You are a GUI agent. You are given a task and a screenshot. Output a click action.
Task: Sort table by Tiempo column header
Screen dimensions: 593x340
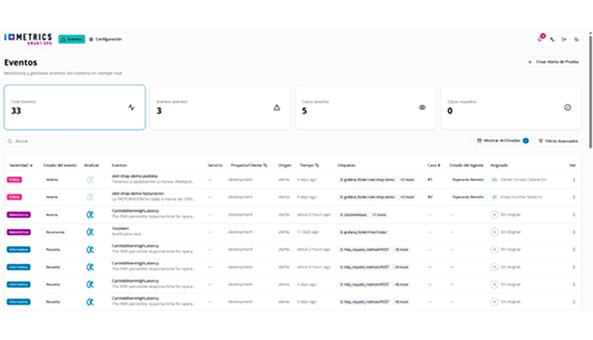click(310, 165)
